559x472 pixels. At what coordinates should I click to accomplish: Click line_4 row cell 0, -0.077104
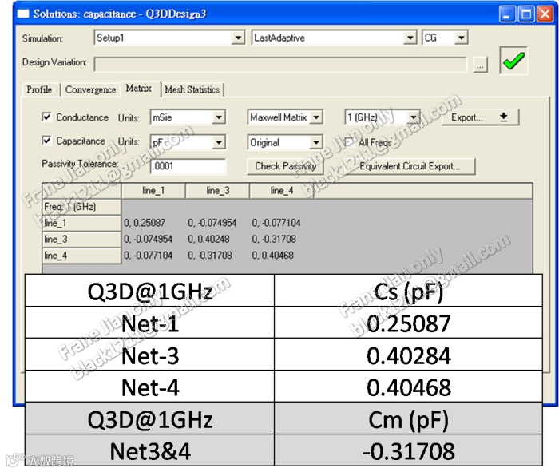148,256
